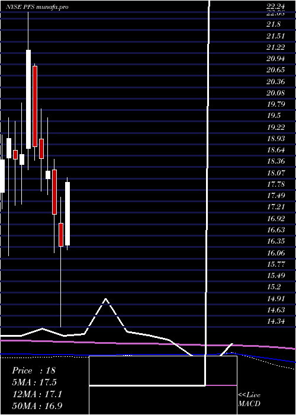Click the 16.63 price axis label

(x=275, y=230)
